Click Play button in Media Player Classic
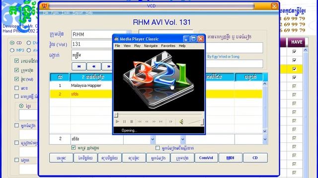 [117, 122]
